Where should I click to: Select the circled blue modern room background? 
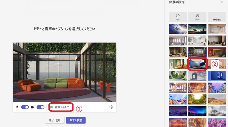pyautogui.click(x=197, y=64)
